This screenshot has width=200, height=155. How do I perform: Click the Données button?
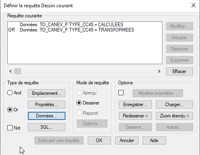coord(46,116)
